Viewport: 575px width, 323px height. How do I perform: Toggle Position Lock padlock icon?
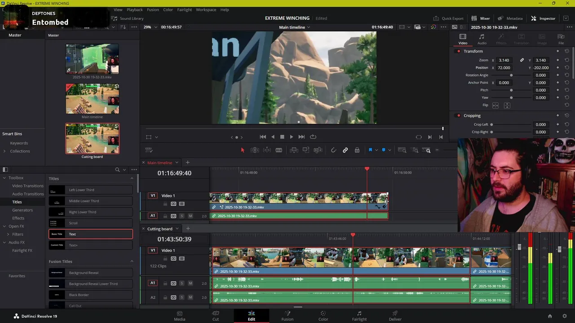(357, 150)
